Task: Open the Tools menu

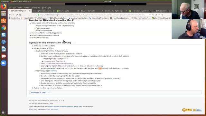Action: tap(44, 8)
